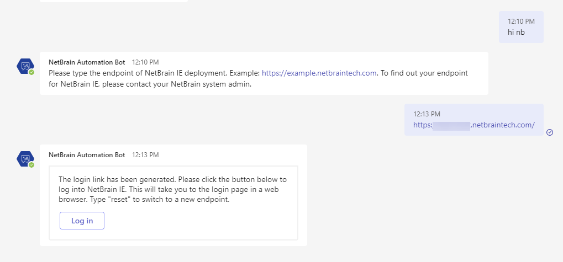Click the bot avatar beside the login link message
Image resolution: width=563 pixels, height=262 pixels.
pyautogui.click(x=25, y=159)
